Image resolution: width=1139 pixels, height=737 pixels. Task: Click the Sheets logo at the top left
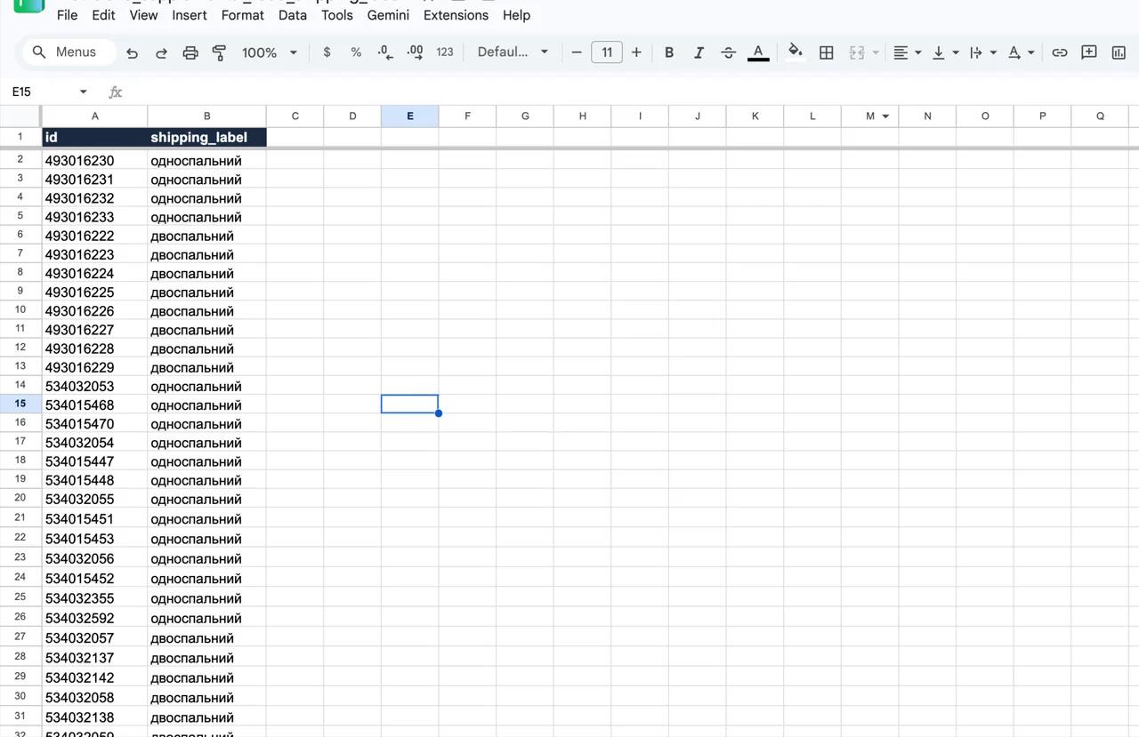tap(29, 5)
